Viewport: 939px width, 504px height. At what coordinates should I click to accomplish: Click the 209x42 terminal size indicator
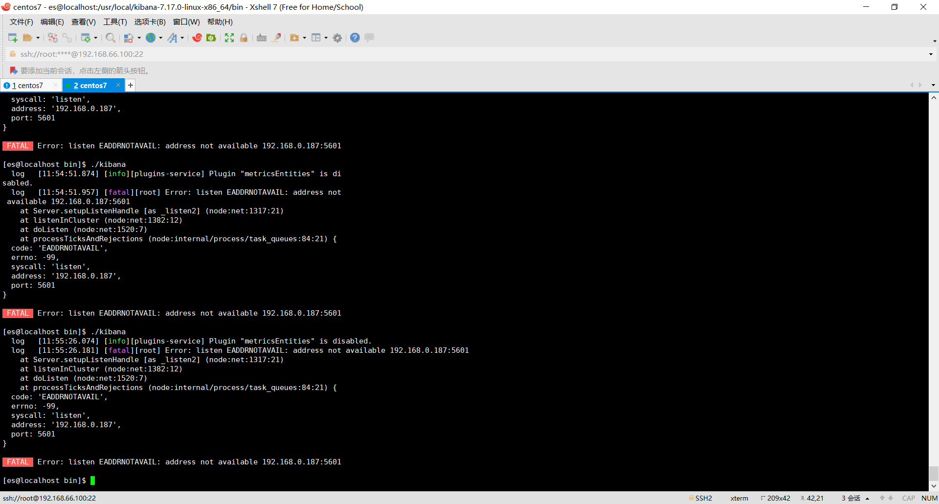(775, 498)
